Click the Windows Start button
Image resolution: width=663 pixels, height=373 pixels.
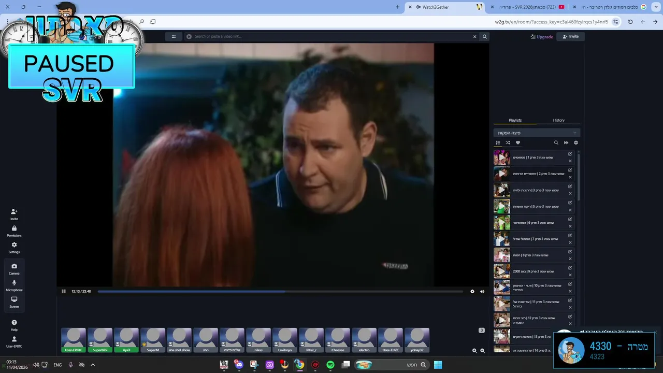click(438, 365)
